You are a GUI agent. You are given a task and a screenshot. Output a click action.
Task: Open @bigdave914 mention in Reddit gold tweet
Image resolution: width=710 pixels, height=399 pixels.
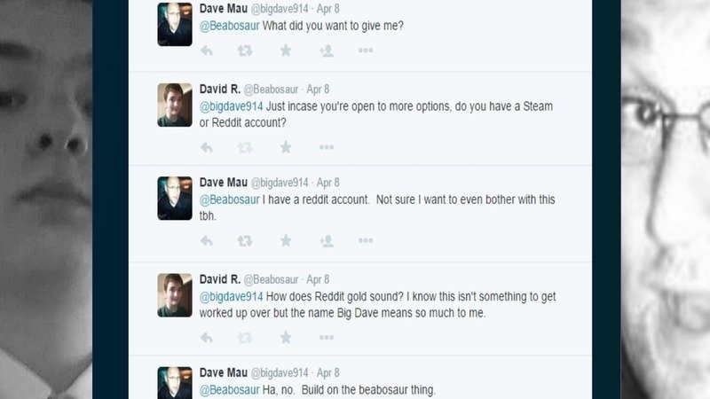pyautogui.click(x=230, y=296)
